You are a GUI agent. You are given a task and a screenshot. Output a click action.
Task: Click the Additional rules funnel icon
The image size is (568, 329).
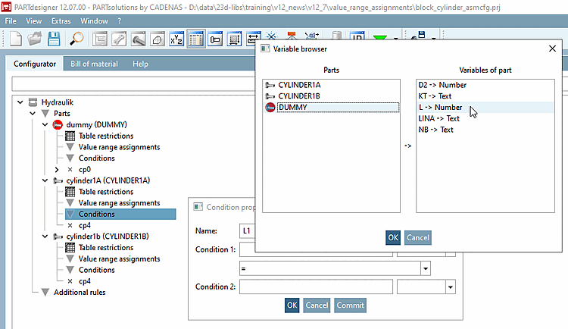tap(45, 293)
